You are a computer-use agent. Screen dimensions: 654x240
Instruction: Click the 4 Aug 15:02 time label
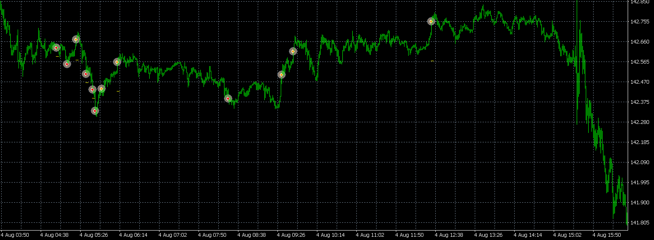[568, 235]
